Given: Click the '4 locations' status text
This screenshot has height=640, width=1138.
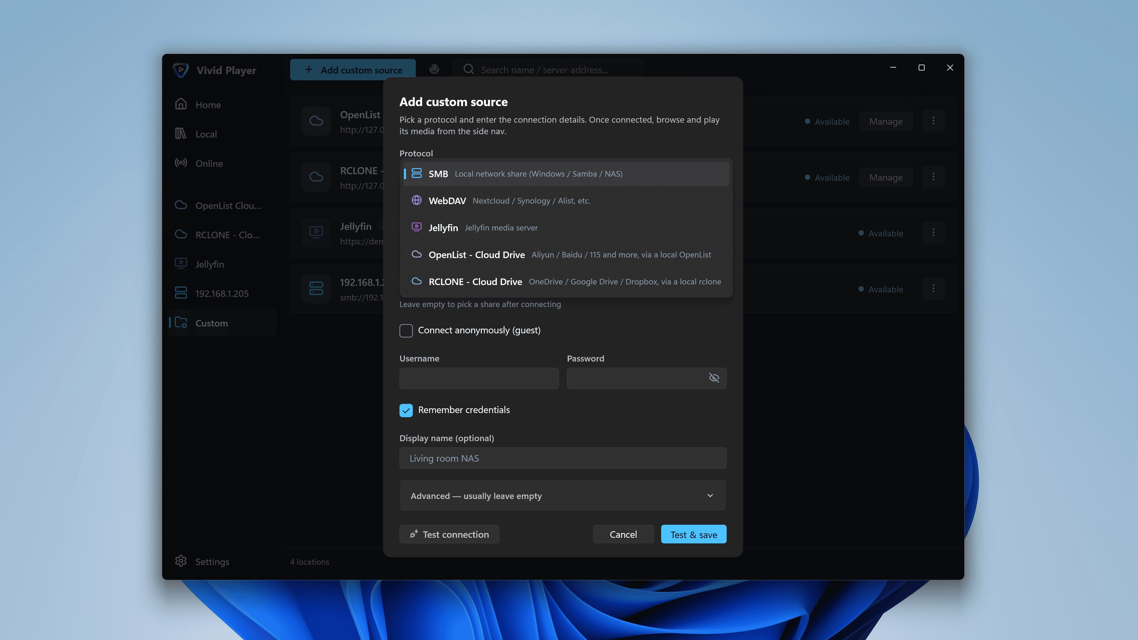Looking at the screenshot, I should (310, 562).
